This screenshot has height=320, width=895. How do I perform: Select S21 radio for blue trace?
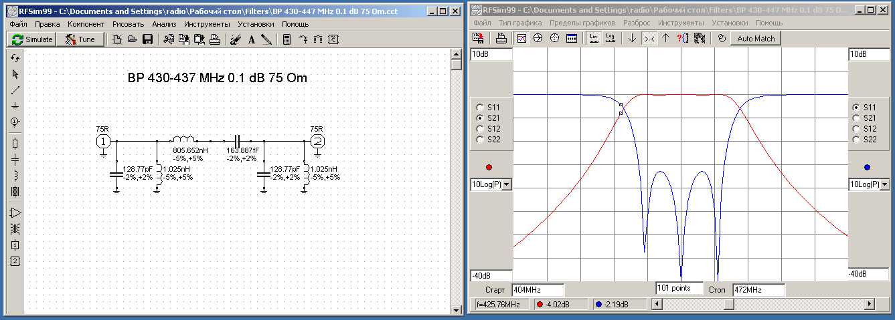[x=856, y=118]
